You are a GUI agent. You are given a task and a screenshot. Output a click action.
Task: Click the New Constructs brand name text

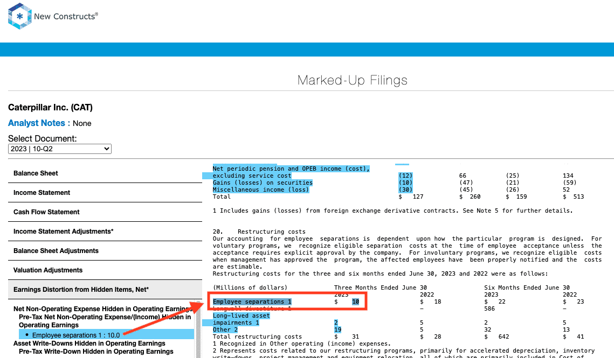click(x=66, y=17)
